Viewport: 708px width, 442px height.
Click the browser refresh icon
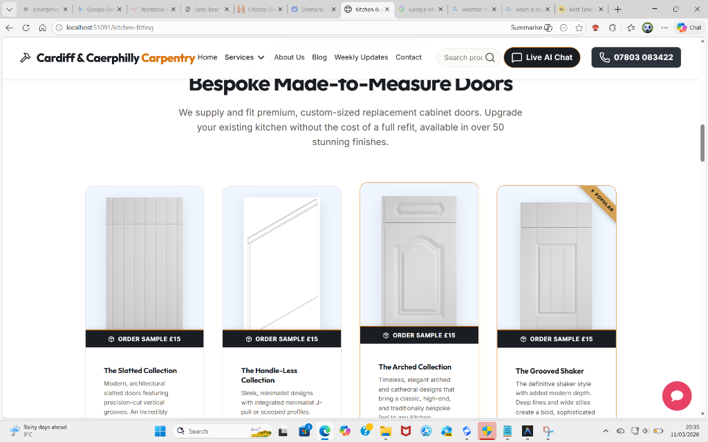26,28
